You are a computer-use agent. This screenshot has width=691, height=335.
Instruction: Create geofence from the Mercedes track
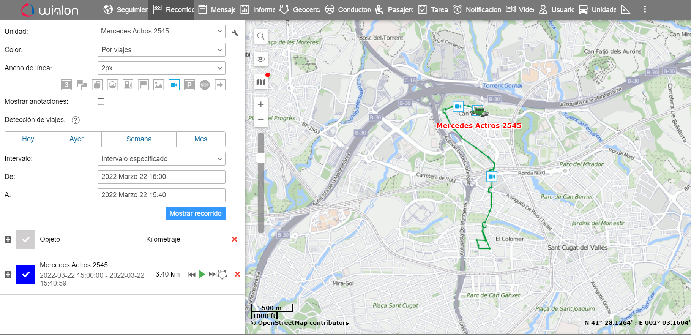point(223,274)
